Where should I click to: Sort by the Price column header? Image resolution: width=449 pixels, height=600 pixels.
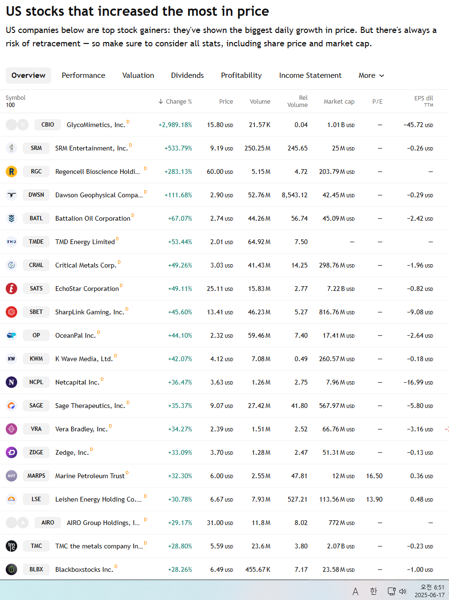[x=226, y=102]
